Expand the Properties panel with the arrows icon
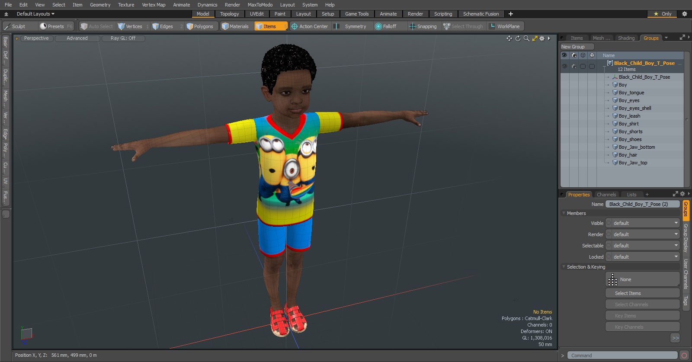The height and width of the screenshot is (362, 692). pos(676,194)
